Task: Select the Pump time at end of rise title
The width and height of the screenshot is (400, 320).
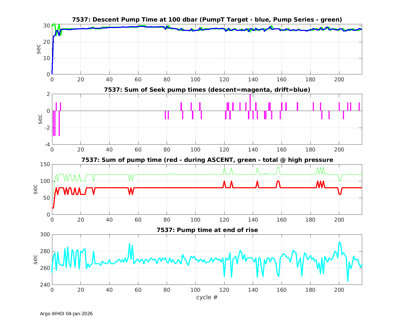Action: [x=207, y=230]
